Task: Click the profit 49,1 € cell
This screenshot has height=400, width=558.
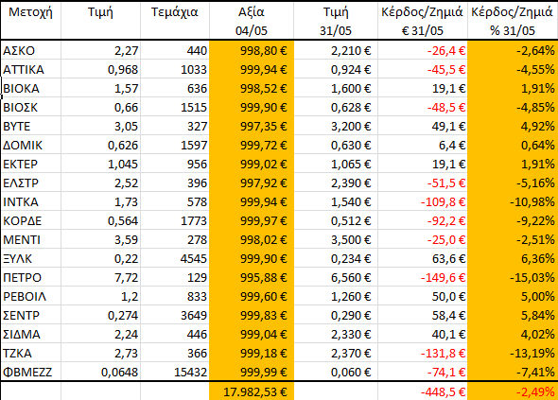Action: pos(423,127)
